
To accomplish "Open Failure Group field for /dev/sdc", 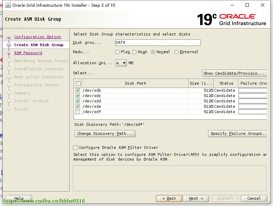I will (253, 96).
